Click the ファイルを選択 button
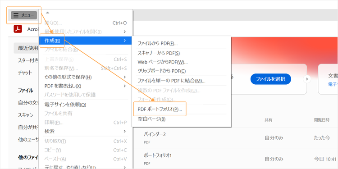Screen dimensions: 338x169 (271, 79)
